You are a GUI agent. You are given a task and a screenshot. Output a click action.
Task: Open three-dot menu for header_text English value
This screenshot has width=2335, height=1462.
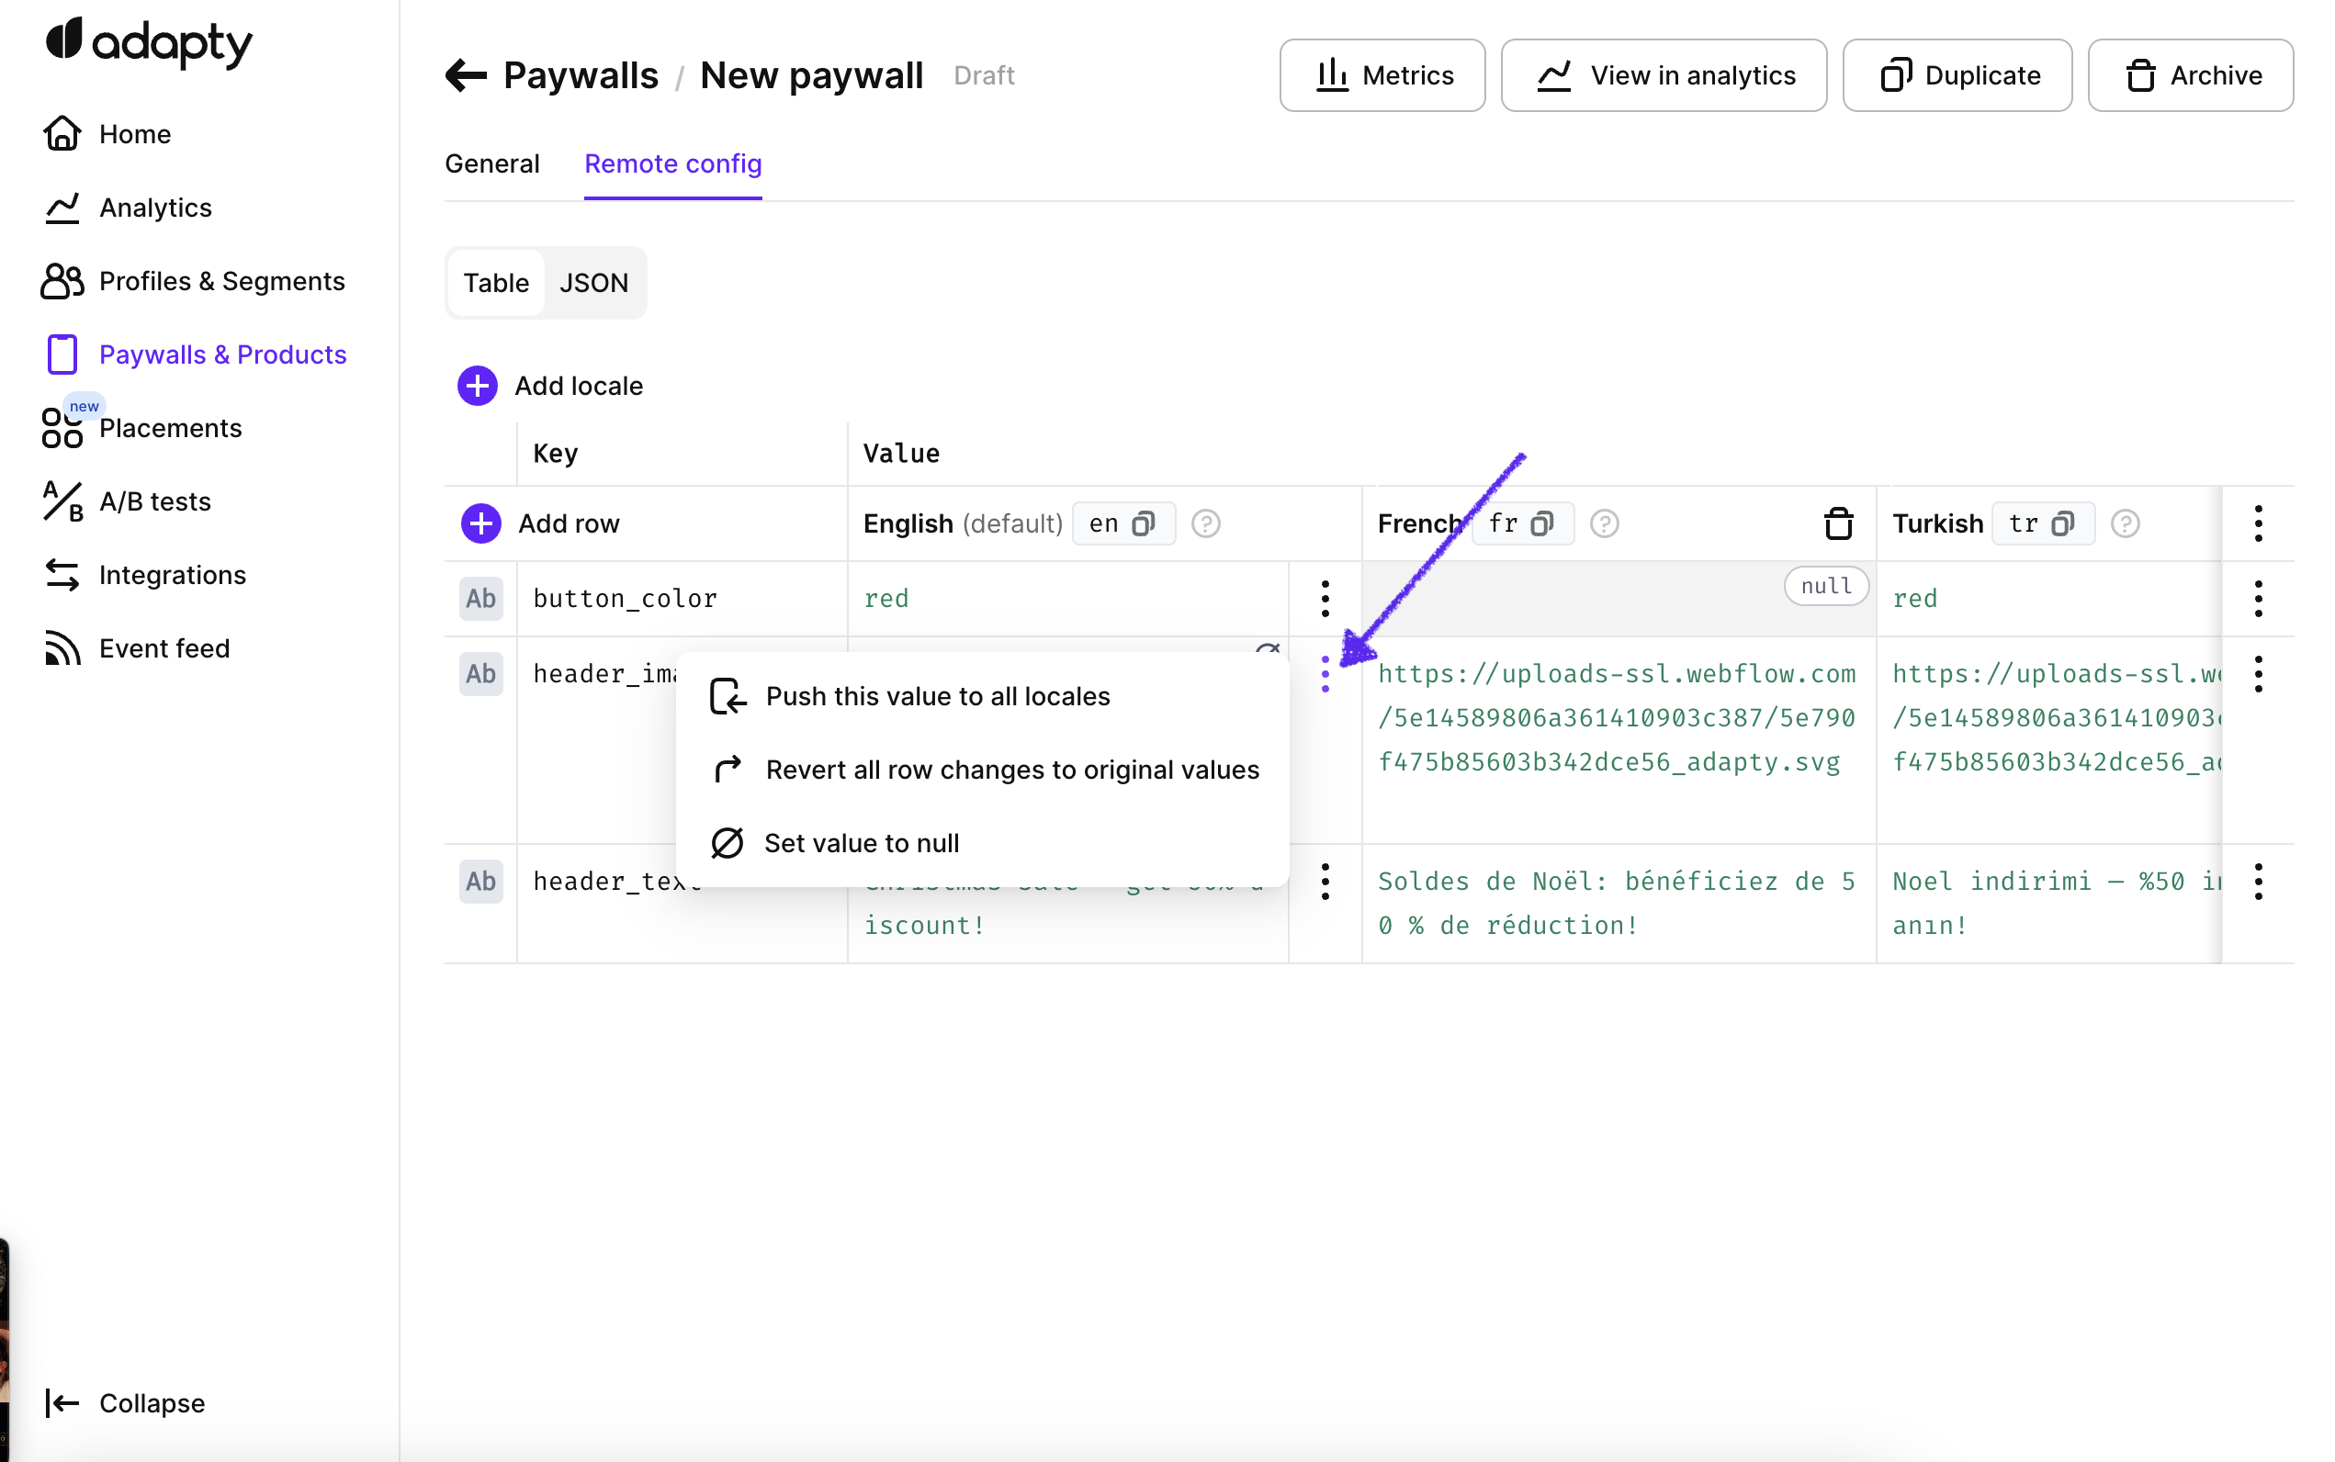1325,881
